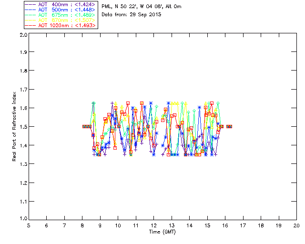The height and width of the screenshot is (244, 305).
Task: Click the x-axis tick label '6'
Action: [47, 225]
